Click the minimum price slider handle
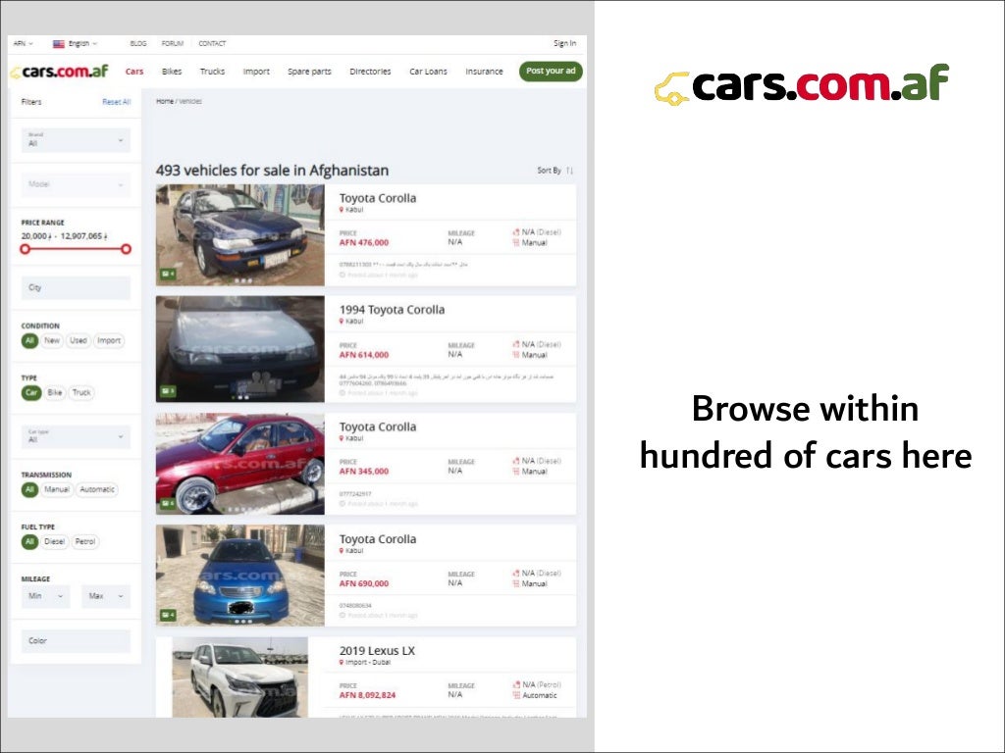 pyautogui.click(x=25, y=249)
